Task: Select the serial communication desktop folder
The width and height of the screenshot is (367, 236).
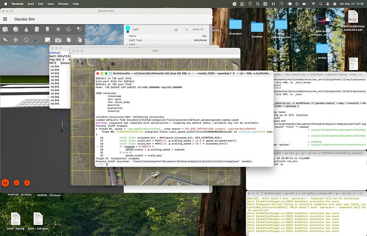Action: click(281, 29)
